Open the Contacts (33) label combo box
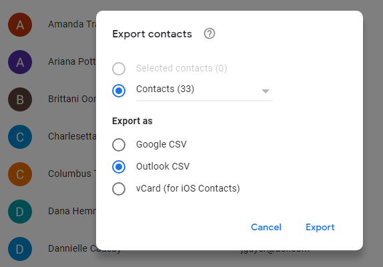The width and height of the screenshot is (383, 267). 204,91
